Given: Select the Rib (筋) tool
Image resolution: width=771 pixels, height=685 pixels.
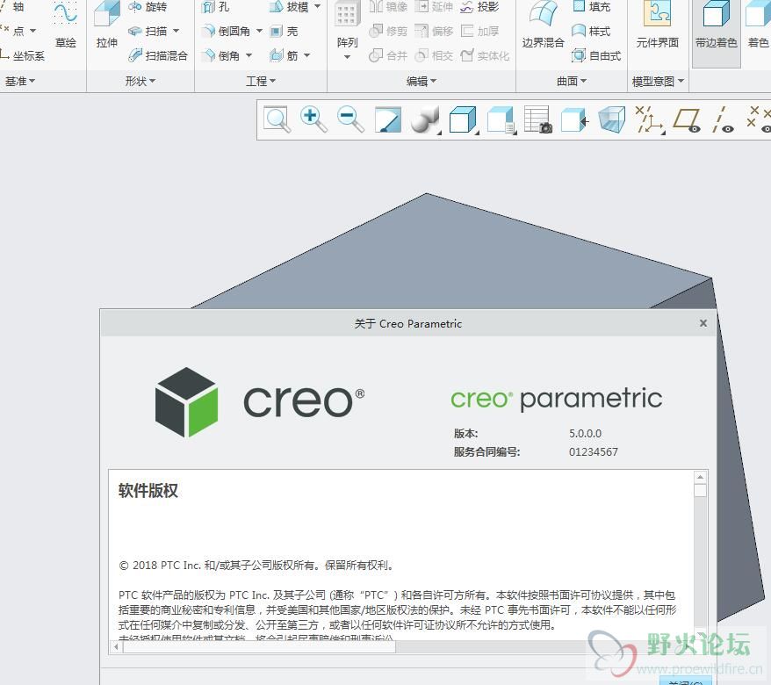Looking at the screenshot, I should tap(285, 55).
